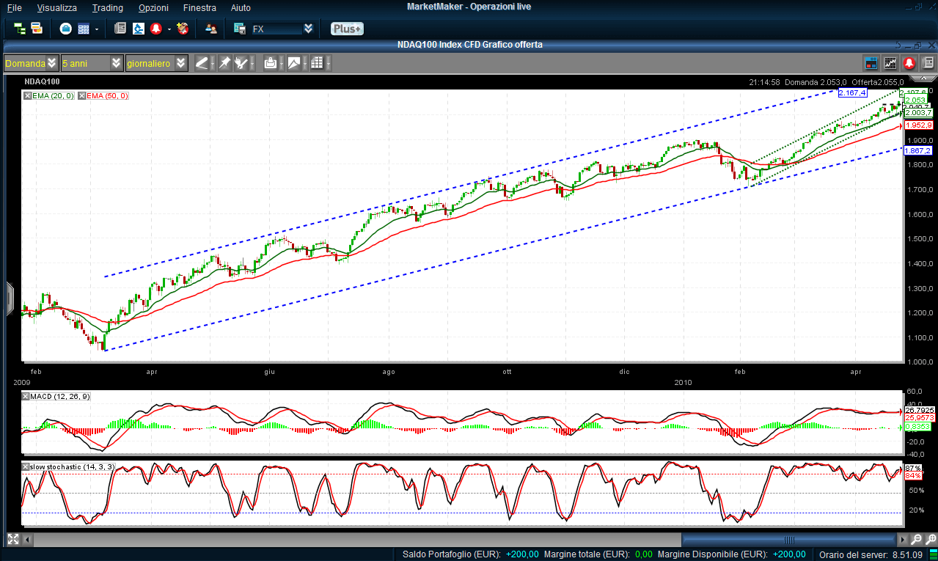Viewport: 938px width, 561px height.
Task: Open the Opzioni menu
Action: coord(153,7)
